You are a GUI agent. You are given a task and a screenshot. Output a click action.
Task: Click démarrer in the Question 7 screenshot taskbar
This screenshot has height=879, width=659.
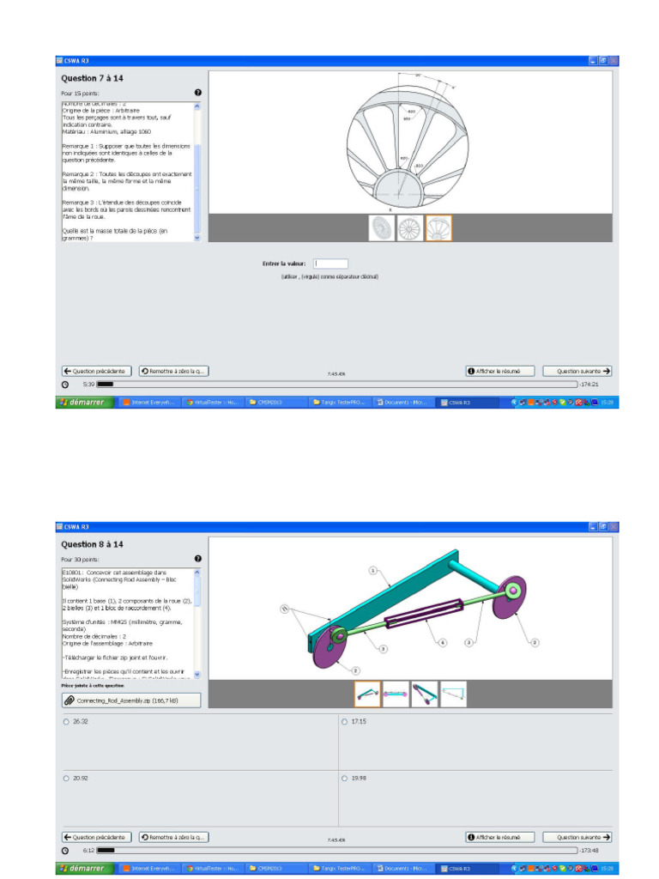(x=84, y=403)
